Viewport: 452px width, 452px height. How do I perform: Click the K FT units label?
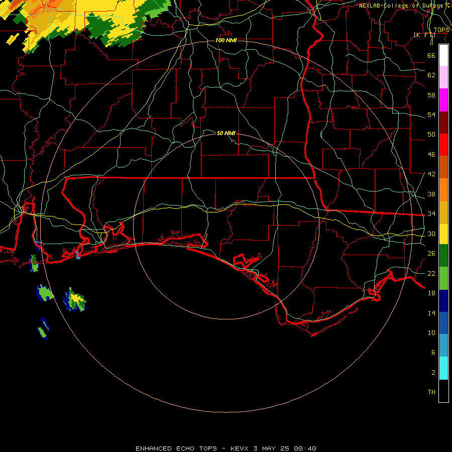424,35
